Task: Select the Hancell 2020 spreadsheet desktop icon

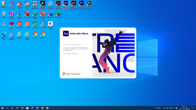Action: click(35, 25)
